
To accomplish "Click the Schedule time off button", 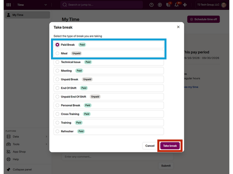I will 203,19.
